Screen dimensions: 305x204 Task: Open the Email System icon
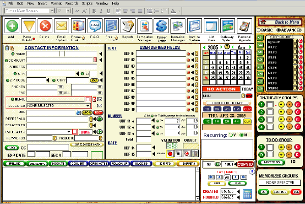click(x=62, y=26)
